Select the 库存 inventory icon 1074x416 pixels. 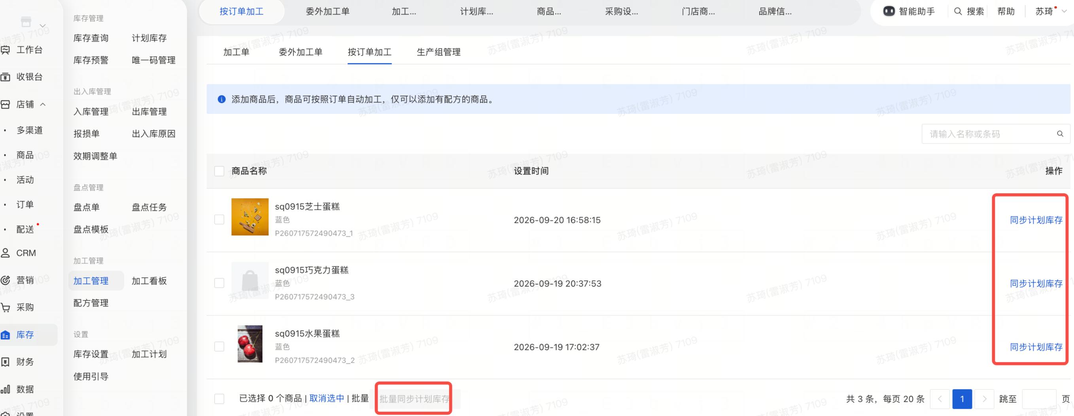6,335
